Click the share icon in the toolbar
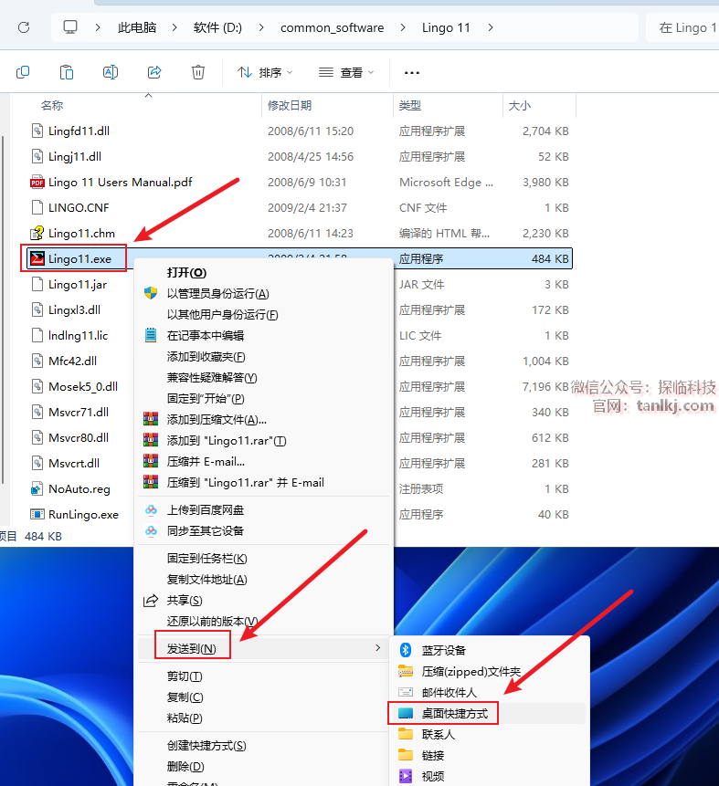719x786 pixels. pos(154,72)
